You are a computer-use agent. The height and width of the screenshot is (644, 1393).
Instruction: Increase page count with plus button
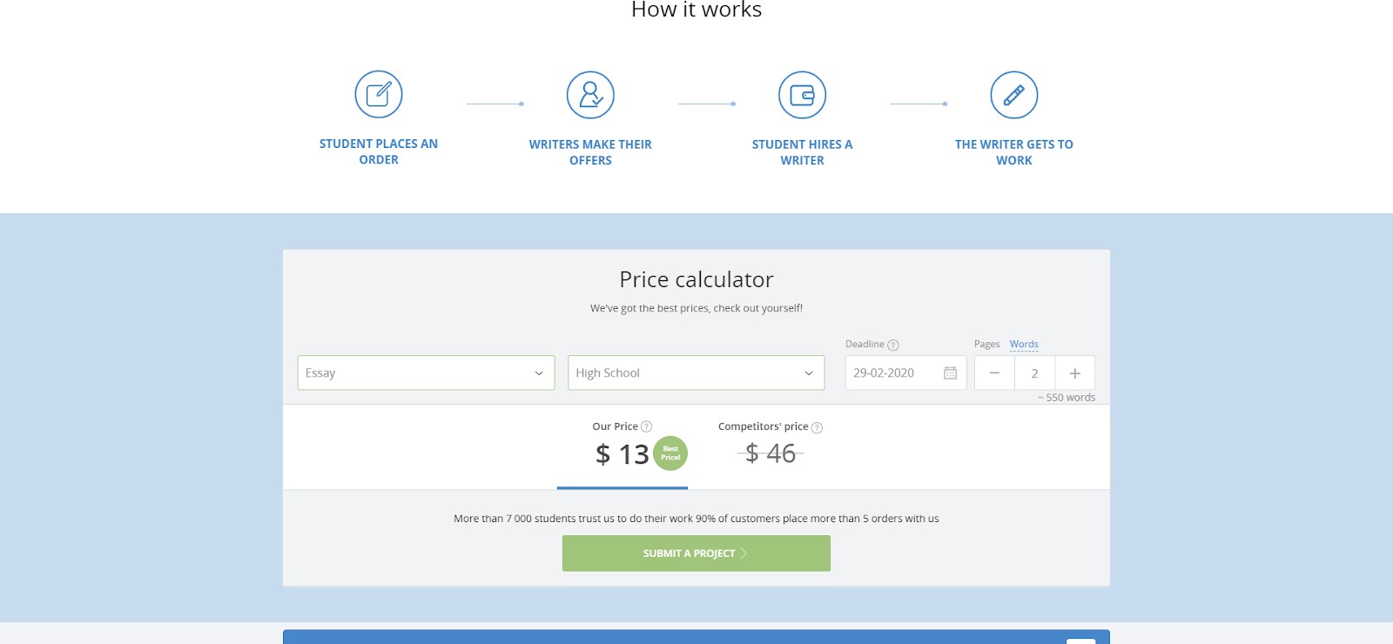click(x=1075, y=372)
